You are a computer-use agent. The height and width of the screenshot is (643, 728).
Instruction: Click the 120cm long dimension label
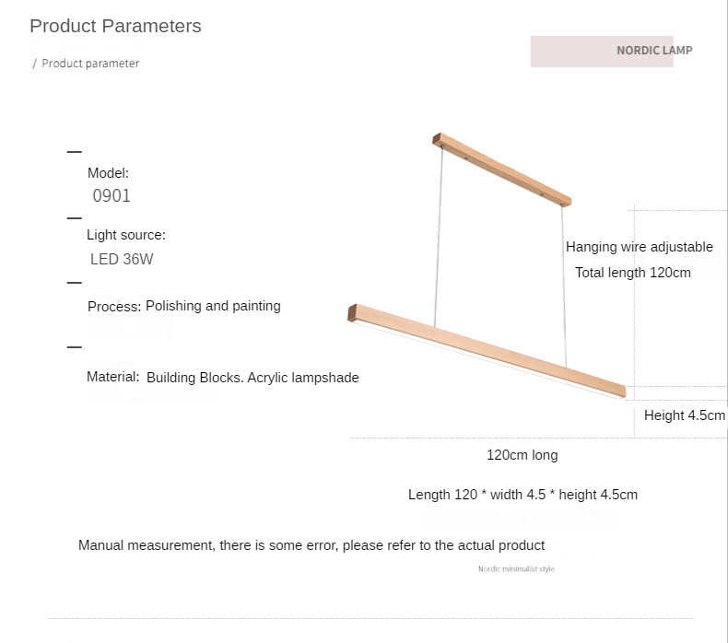523,455
